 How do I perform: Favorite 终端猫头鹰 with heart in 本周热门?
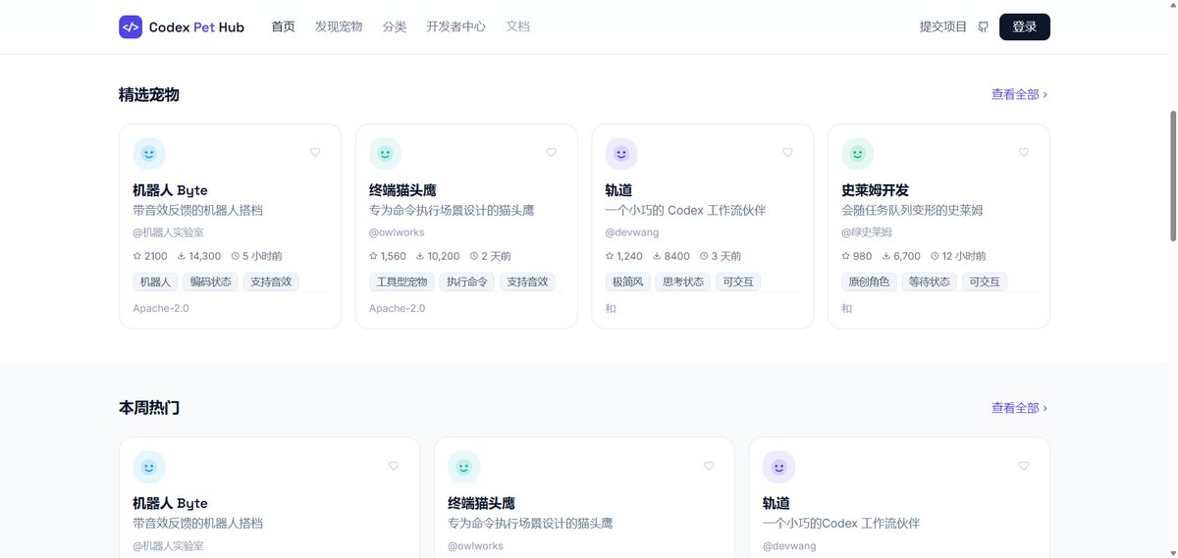[709, 466]
